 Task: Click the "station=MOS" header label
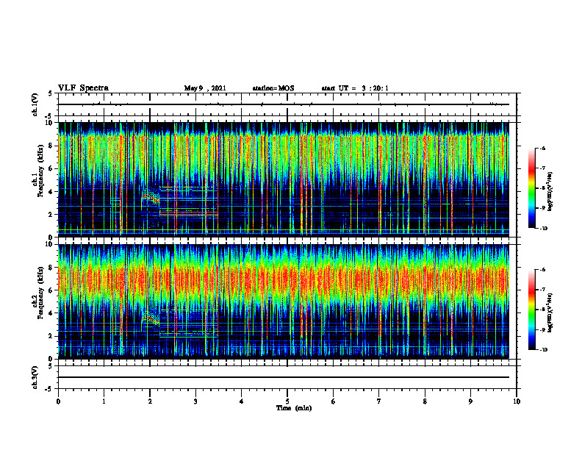click(x=273, y=88)
